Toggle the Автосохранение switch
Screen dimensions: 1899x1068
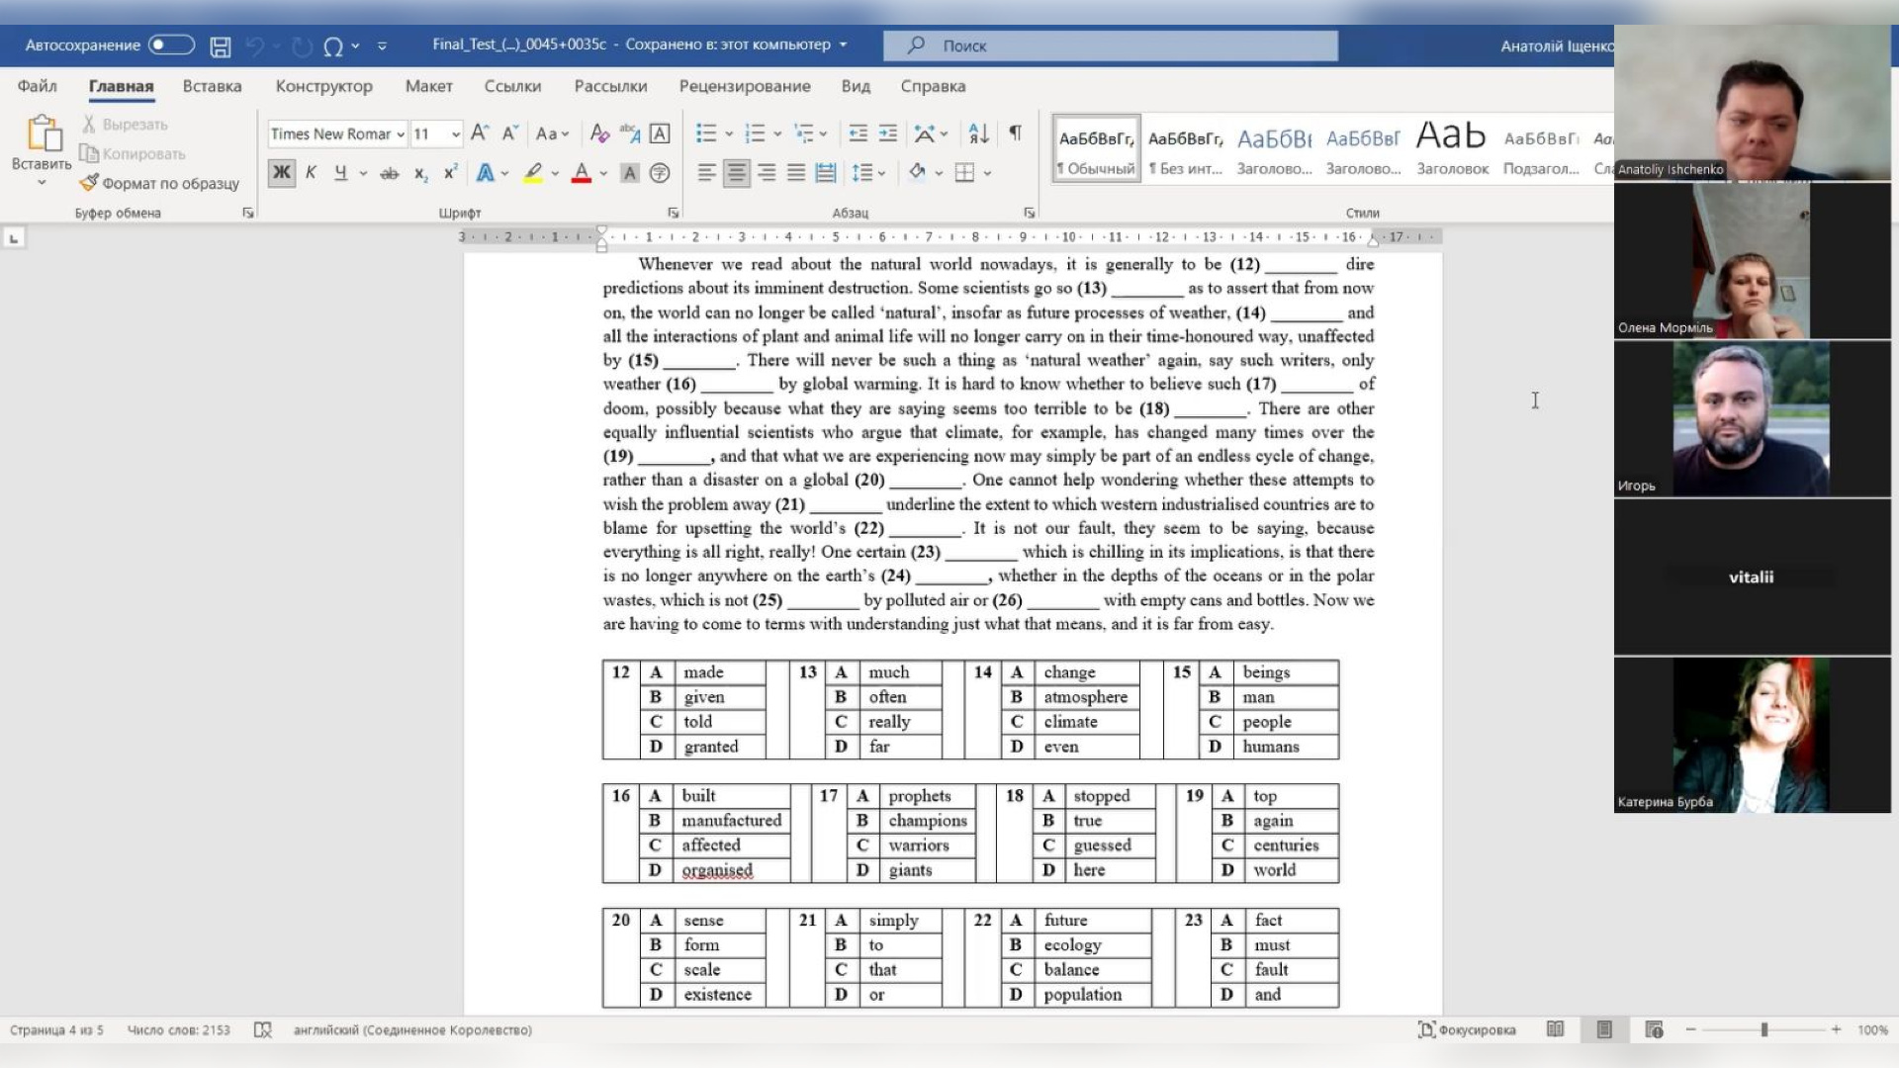171,44
